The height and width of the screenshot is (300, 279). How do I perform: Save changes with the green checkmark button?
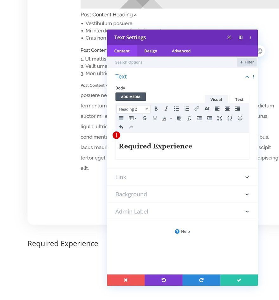pyautogui.click(x=239, y=280)
